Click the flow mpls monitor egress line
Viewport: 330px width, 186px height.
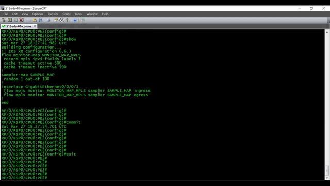tap(76, 95)
